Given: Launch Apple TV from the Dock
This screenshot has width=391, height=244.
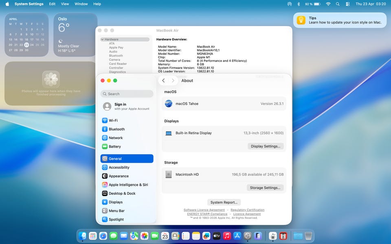Looking at the screenshot, I should [216, 235].
